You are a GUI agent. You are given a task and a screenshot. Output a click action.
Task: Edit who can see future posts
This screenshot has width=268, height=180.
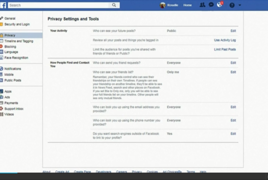(233, 31)
